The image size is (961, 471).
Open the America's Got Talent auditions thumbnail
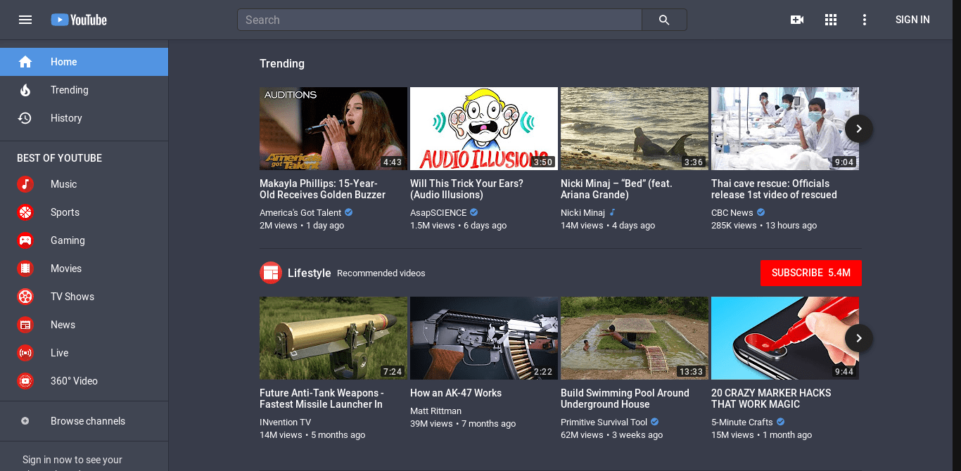(x=333, y=129)
